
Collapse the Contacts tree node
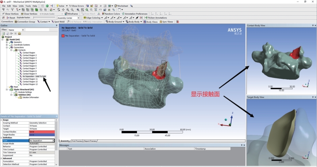pos(11,50)
